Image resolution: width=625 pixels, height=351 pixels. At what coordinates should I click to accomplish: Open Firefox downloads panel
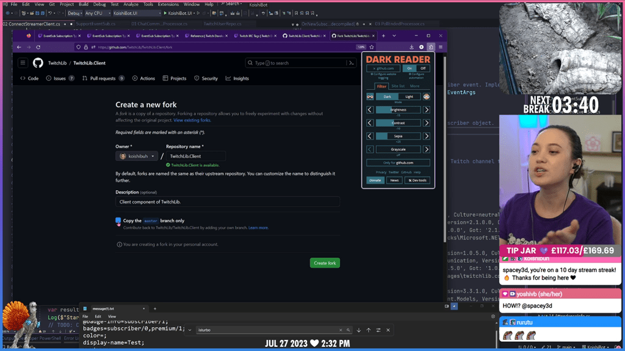[412, 47]
